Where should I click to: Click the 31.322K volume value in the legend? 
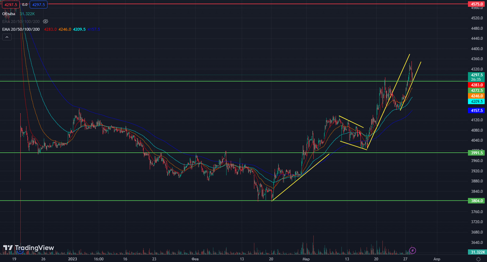27,13
